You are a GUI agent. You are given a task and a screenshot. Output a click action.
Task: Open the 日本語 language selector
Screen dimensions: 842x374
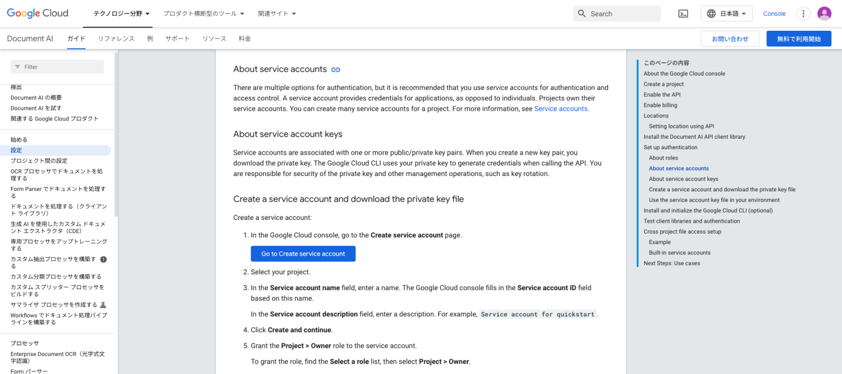click(x=726, y=14)
